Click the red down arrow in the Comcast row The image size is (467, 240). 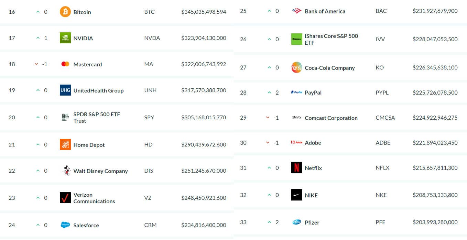pos(268,118)
